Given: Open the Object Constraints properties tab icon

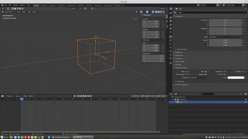Looking at the screenshot, I should (170, 51).
